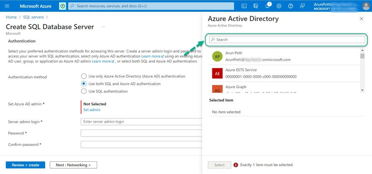Click the 'Exactly 1 item must be selected' message

267,165
